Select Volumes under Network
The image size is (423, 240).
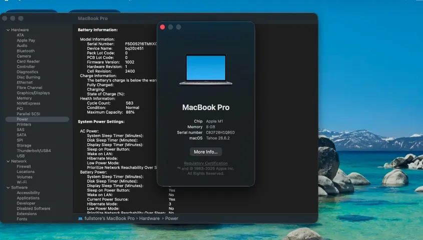pyautogui.click(x=25, y=177)
